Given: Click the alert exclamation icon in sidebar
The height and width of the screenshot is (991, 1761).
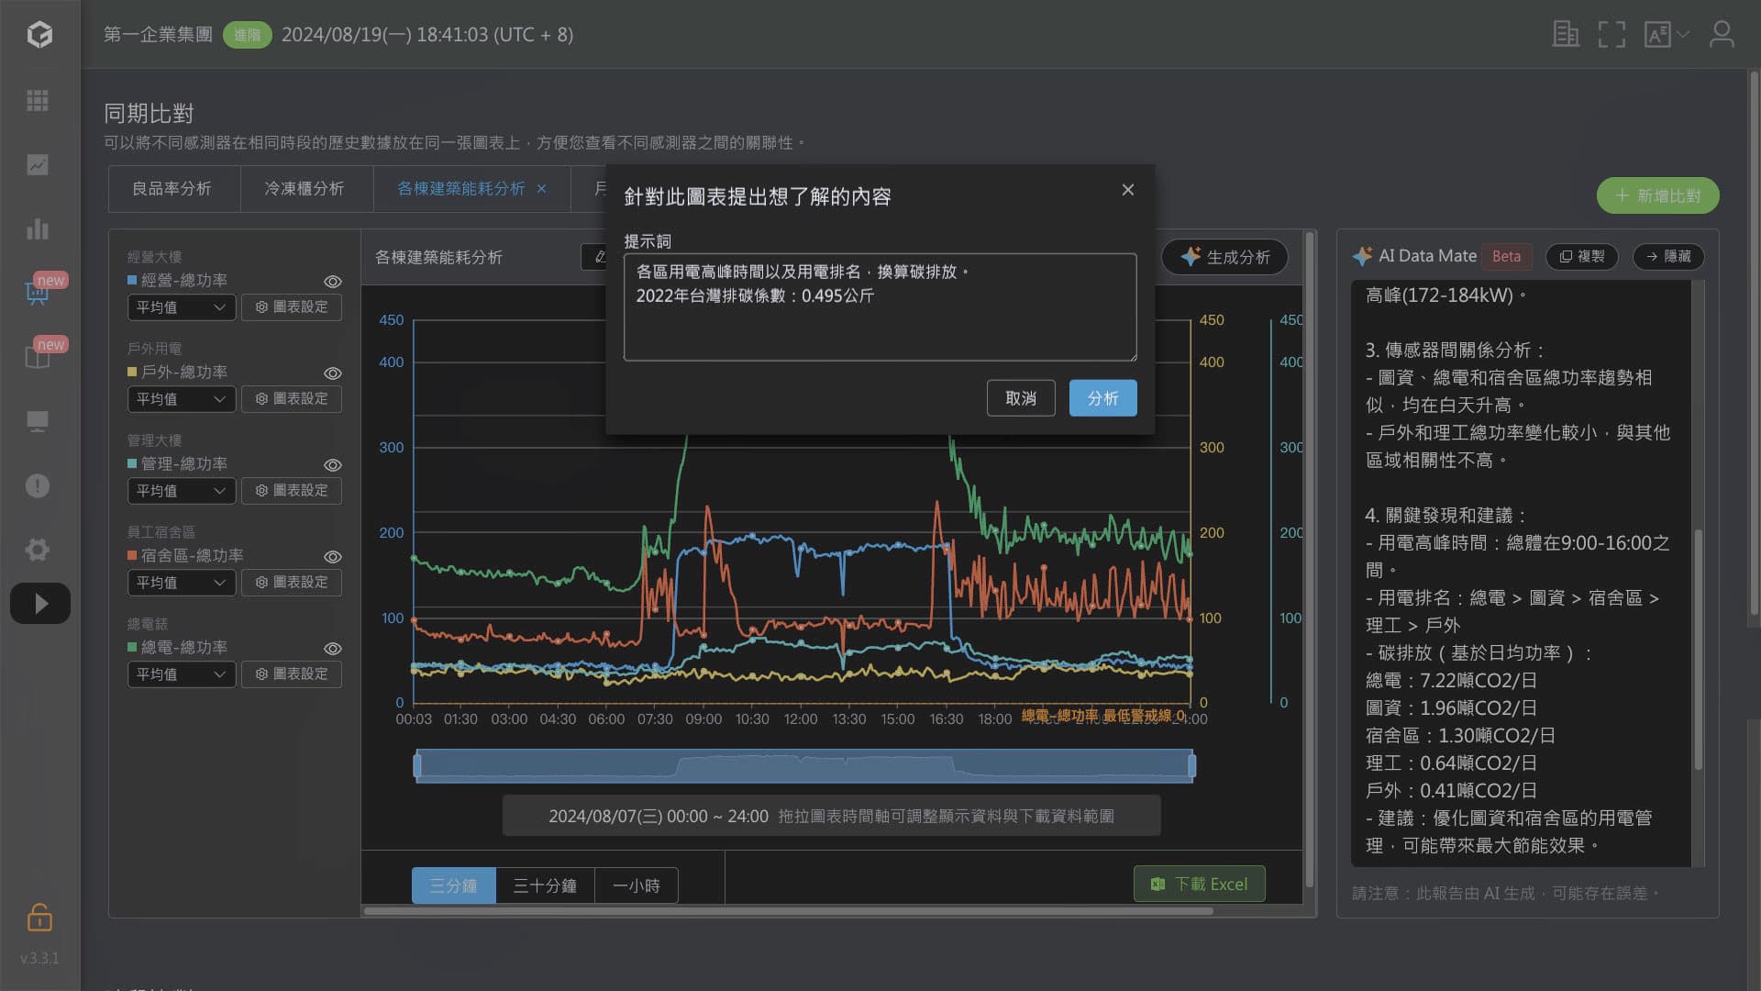Looking at the screenshot, I should (38, 485).
